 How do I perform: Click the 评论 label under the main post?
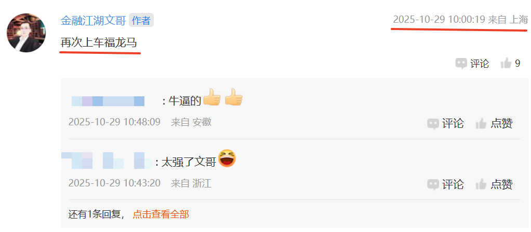pyautogui.click(x=480, y=64)
